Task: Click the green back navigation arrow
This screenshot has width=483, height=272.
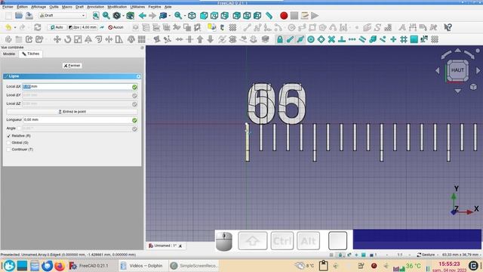Action: [x=142, y=15]
